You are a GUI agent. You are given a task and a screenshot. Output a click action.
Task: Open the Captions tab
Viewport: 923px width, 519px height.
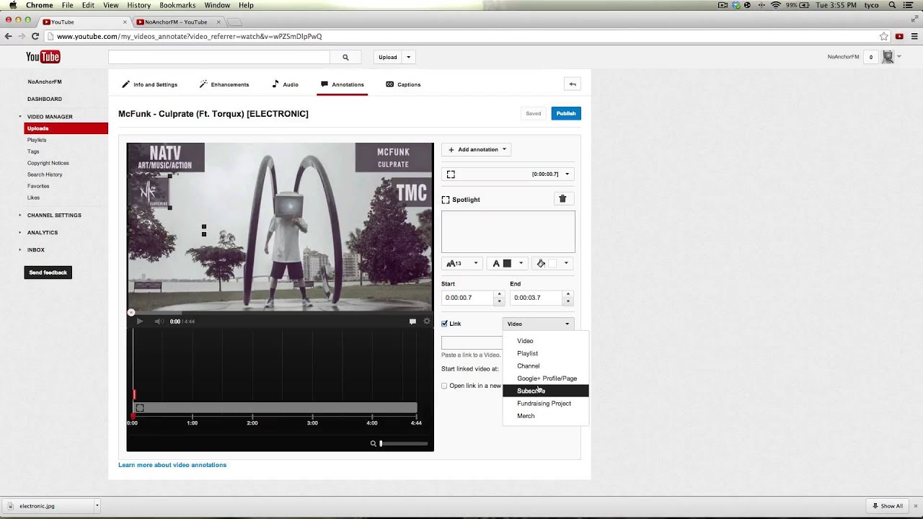[403, 84]
